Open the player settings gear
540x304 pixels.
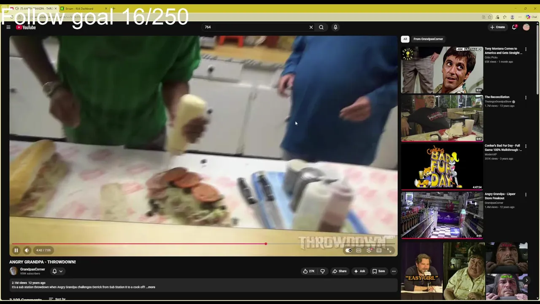tap(369, 250)
